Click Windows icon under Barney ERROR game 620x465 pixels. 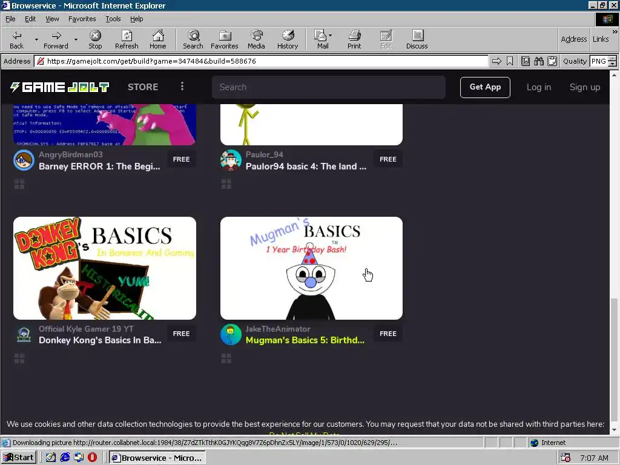point(19,184)
